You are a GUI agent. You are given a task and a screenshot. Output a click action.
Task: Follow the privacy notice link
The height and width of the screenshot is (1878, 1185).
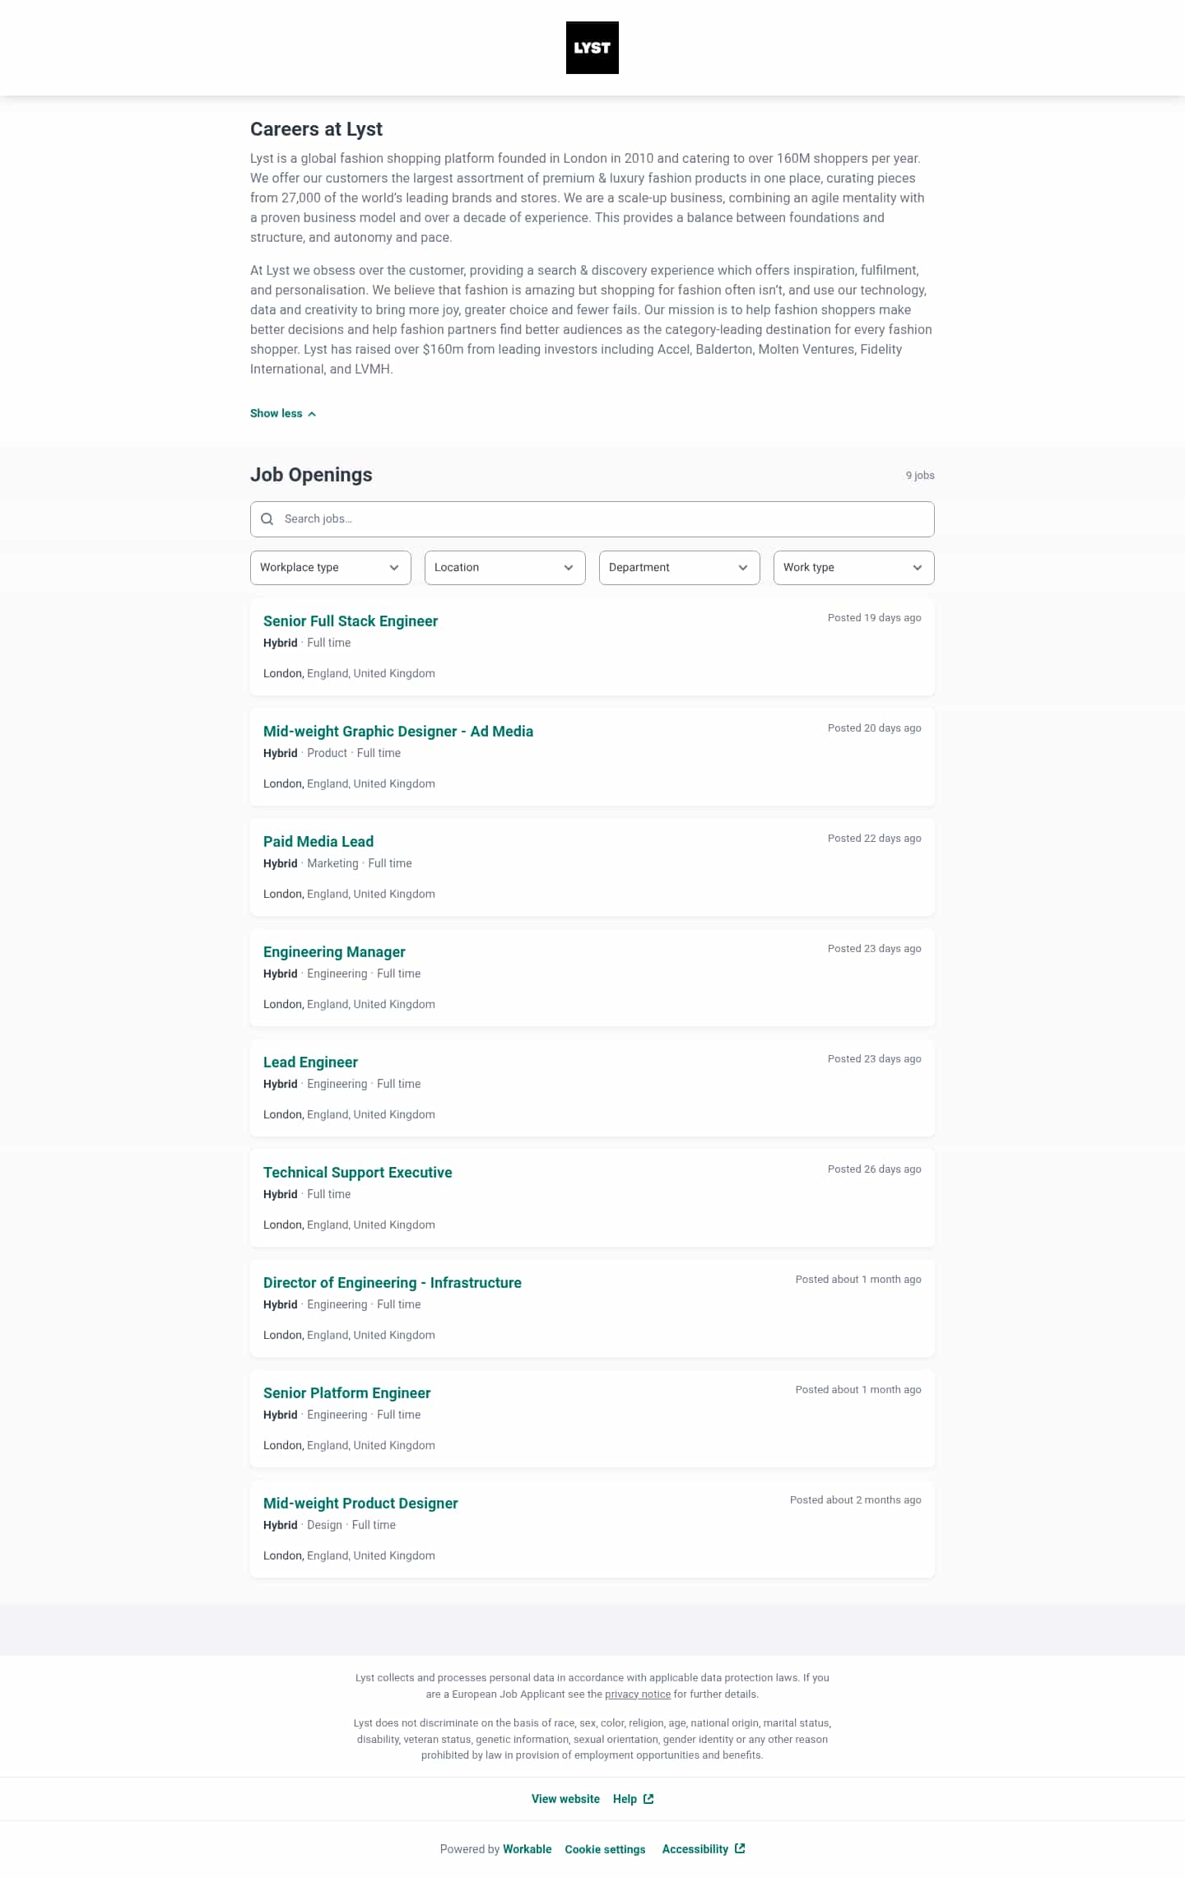pos(638,1694)
